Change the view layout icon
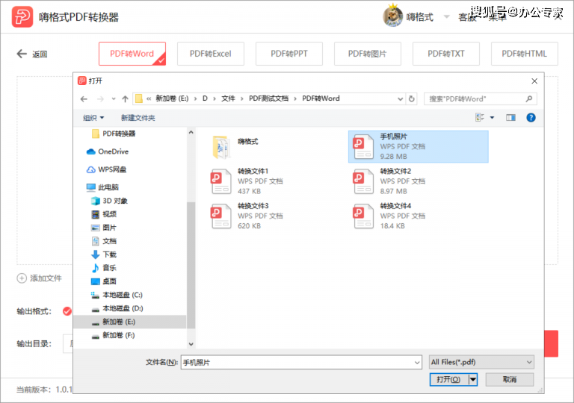Screen dimensions: 574x403 point(480,117)
